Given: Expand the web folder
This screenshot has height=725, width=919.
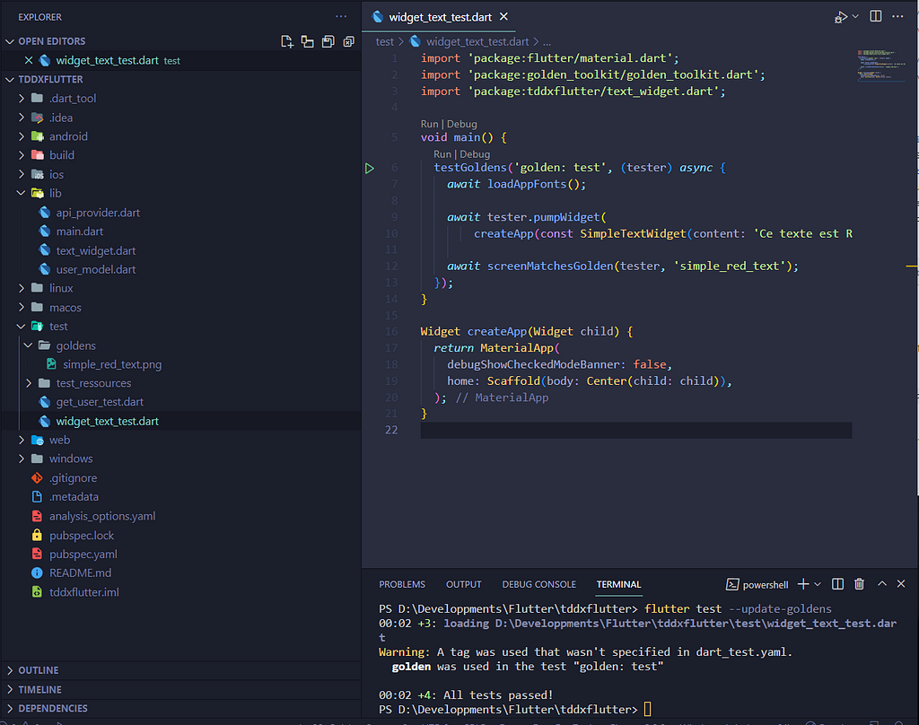Looking at the screenshot, I should pyautogui.click(x=180, y=441).
